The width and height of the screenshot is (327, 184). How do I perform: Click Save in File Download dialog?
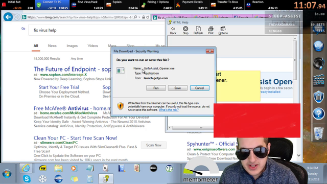(x=178, y=88)
